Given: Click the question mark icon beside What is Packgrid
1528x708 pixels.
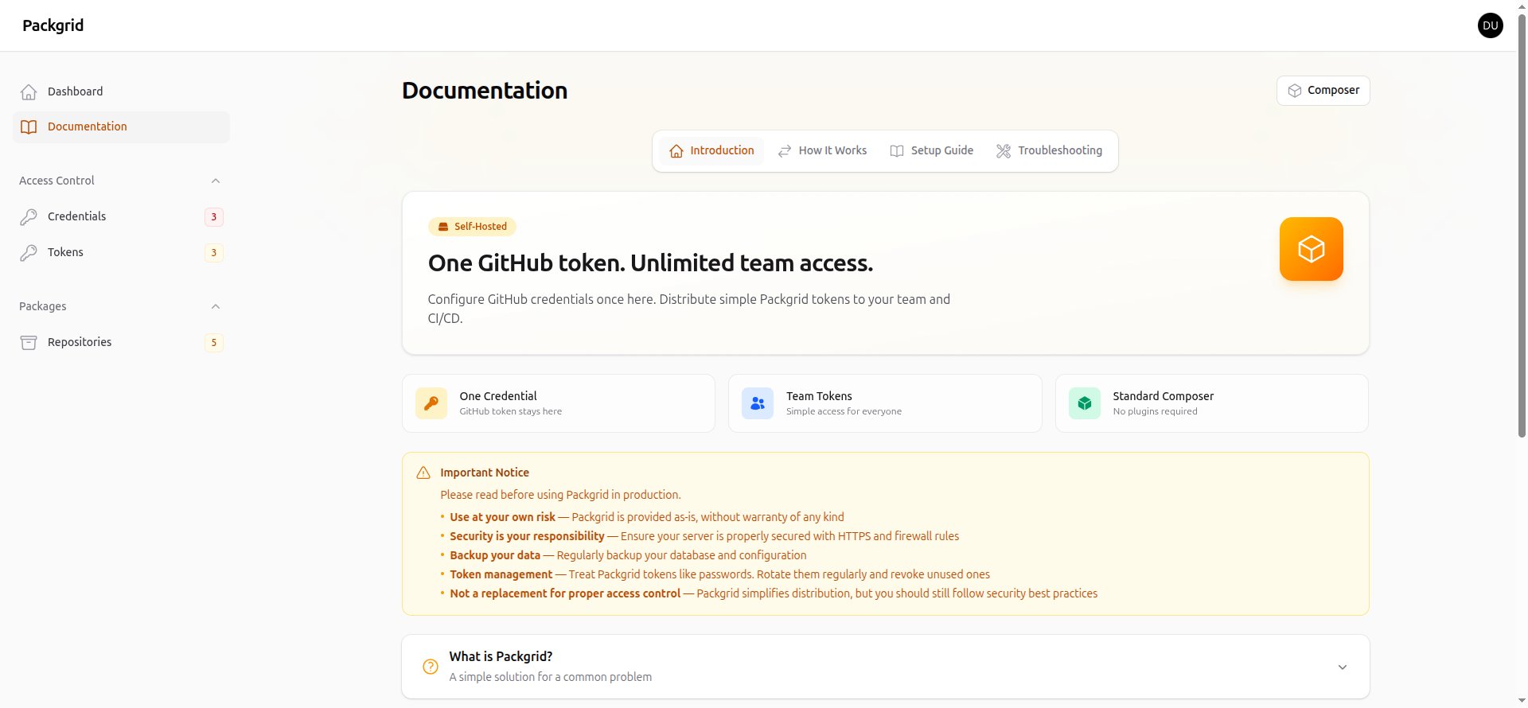Looking at the screenshot, I should (431, 667).
